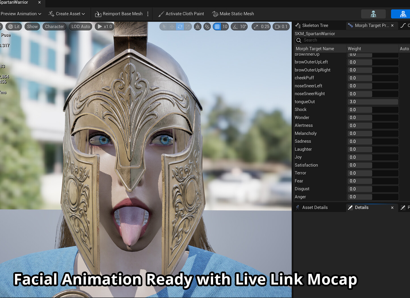
Task: Adjust the browOuterUpLeft weight slider
Action: coord(373,62)
